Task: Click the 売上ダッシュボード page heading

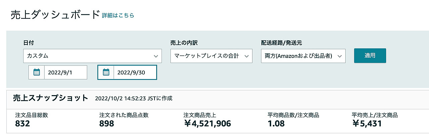Action: (55, 15)
